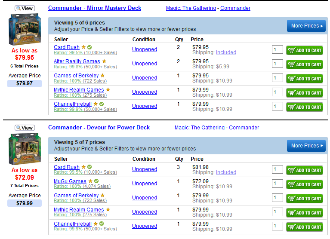Open ChannelFireball seller link in Mirror Mastery list
The height and width of the screenshot is (239, 330).
[x=73, y=104]
